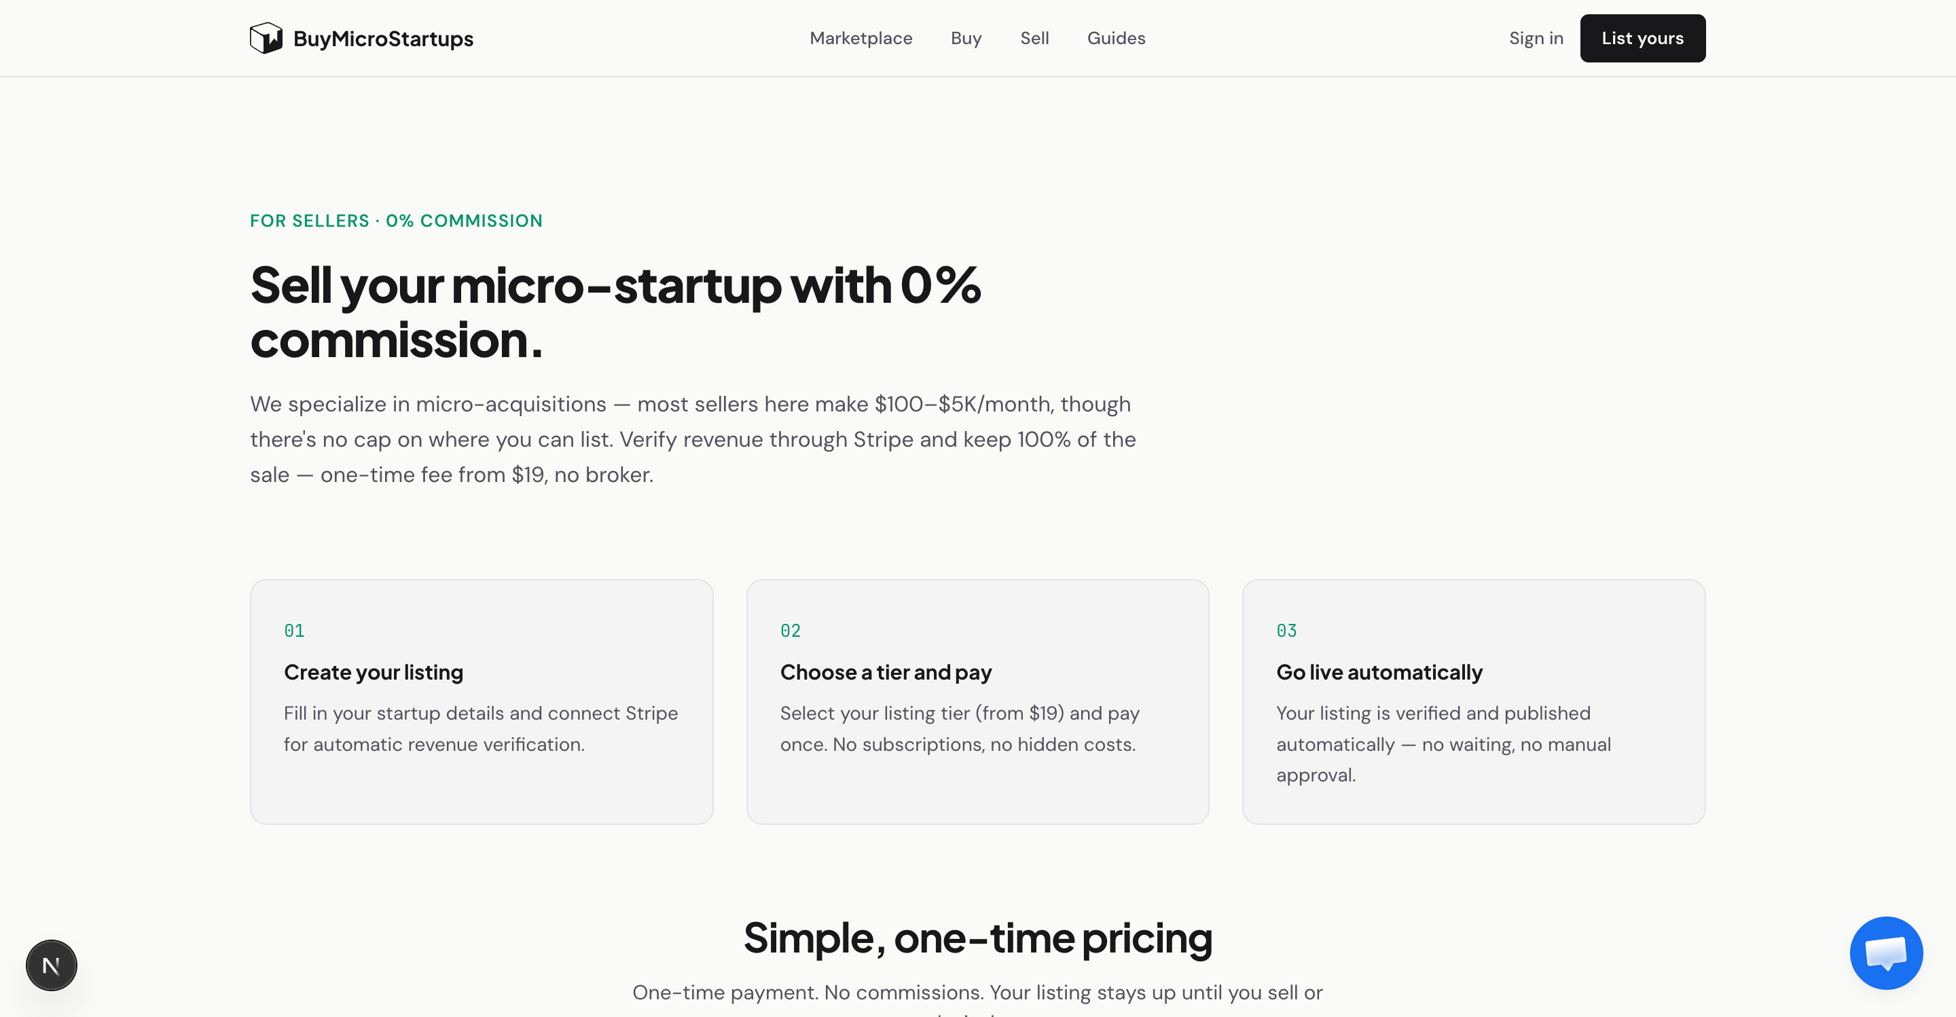Open the Buy nav menu
The image size is (1956, 1017).
tap(966, 38)
